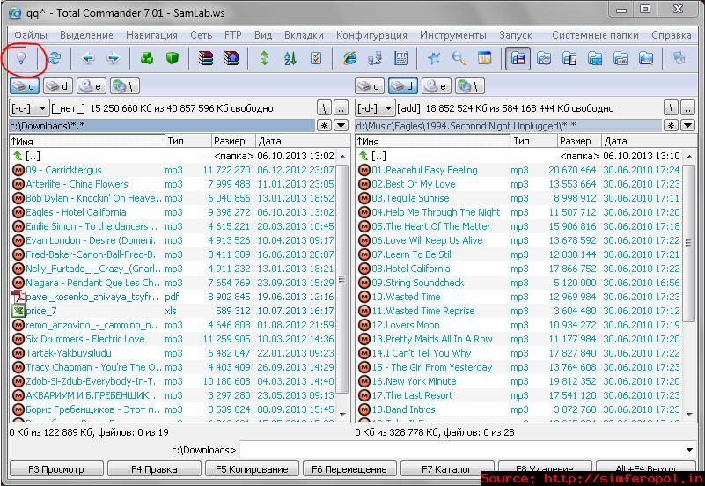The height and width of the screenshot is (486, 705).
Task: Click the checklist toolbar icon
Action: click(316, 58)
